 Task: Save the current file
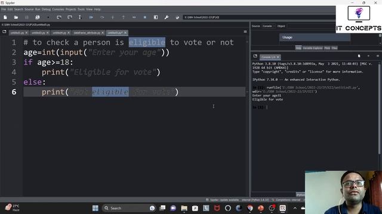pyautogui.click(x=26, y=17)
